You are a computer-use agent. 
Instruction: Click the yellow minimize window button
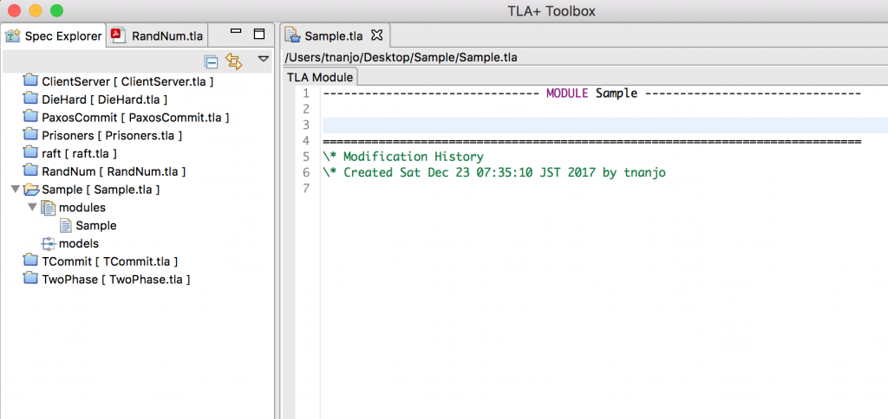(35, 10)
